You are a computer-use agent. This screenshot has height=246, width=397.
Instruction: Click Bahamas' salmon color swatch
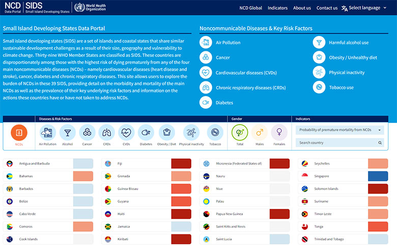click(x=83, y=176)
